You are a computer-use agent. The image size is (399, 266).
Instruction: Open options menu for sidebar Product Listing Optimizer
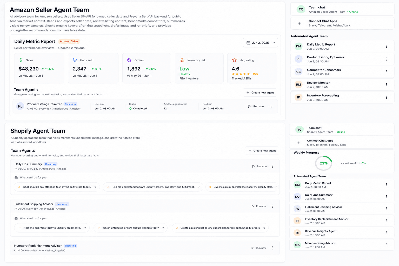point(386,59)
